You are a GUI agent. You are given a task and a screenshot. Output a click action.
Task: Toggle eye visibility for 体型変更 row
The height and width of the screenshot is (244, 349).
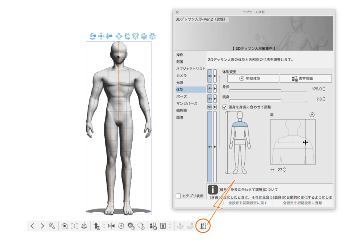pos(210,76)
